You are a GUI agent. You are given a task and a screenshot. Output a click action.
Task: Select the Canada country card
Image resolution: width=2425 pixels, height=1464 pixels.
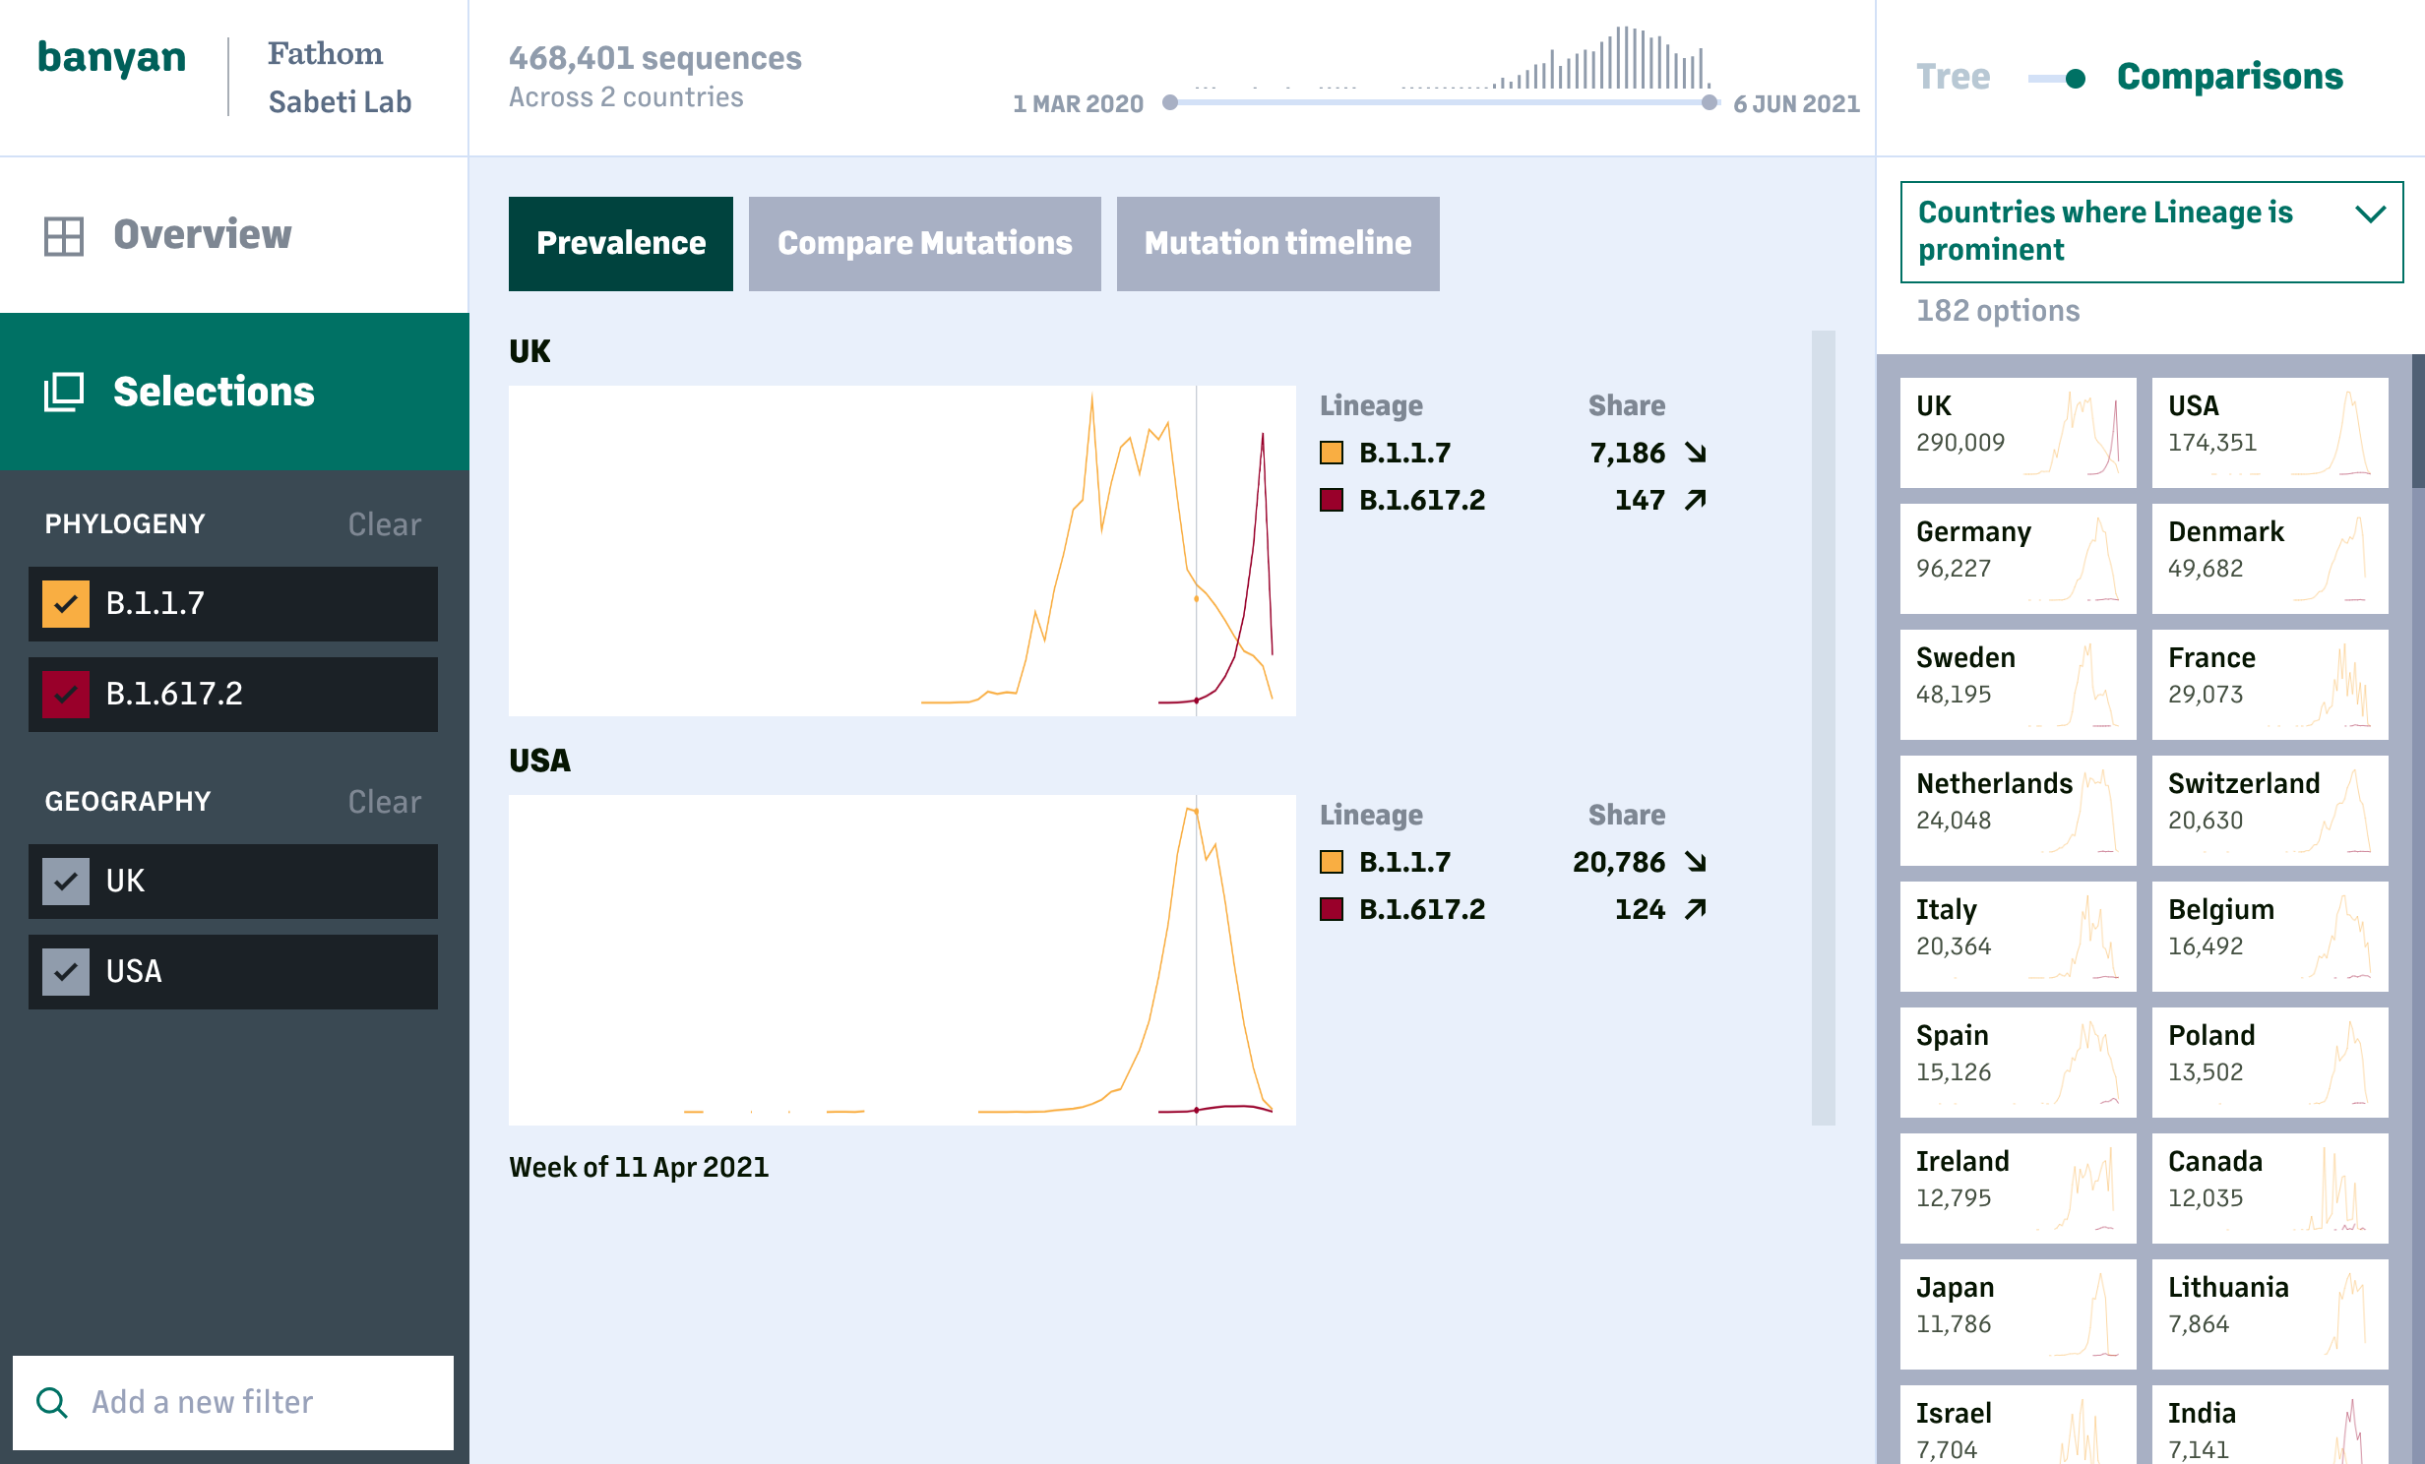pyautogui.click(x=2270, y=1188)
